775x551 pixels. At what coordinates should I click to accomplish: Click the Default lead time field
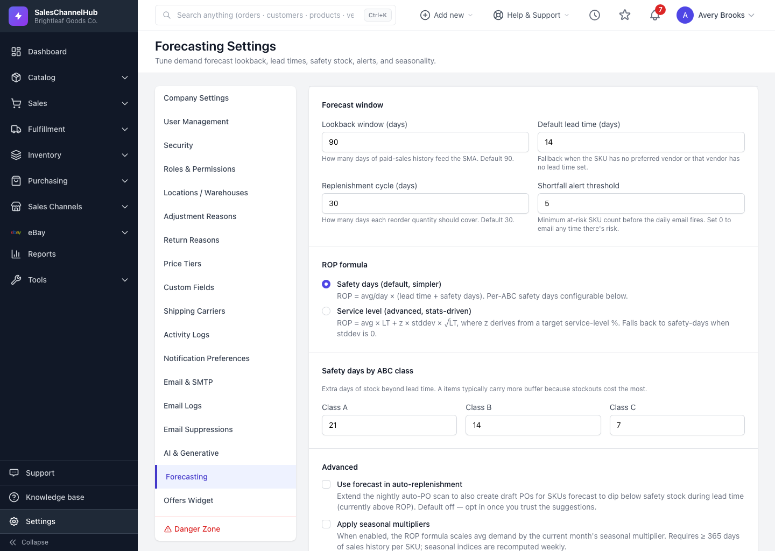[641, 142]
